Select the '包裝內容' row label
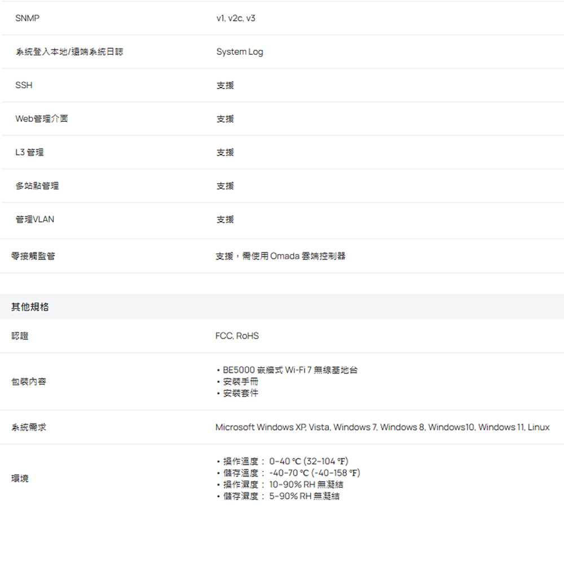 (x=29, y=382)
